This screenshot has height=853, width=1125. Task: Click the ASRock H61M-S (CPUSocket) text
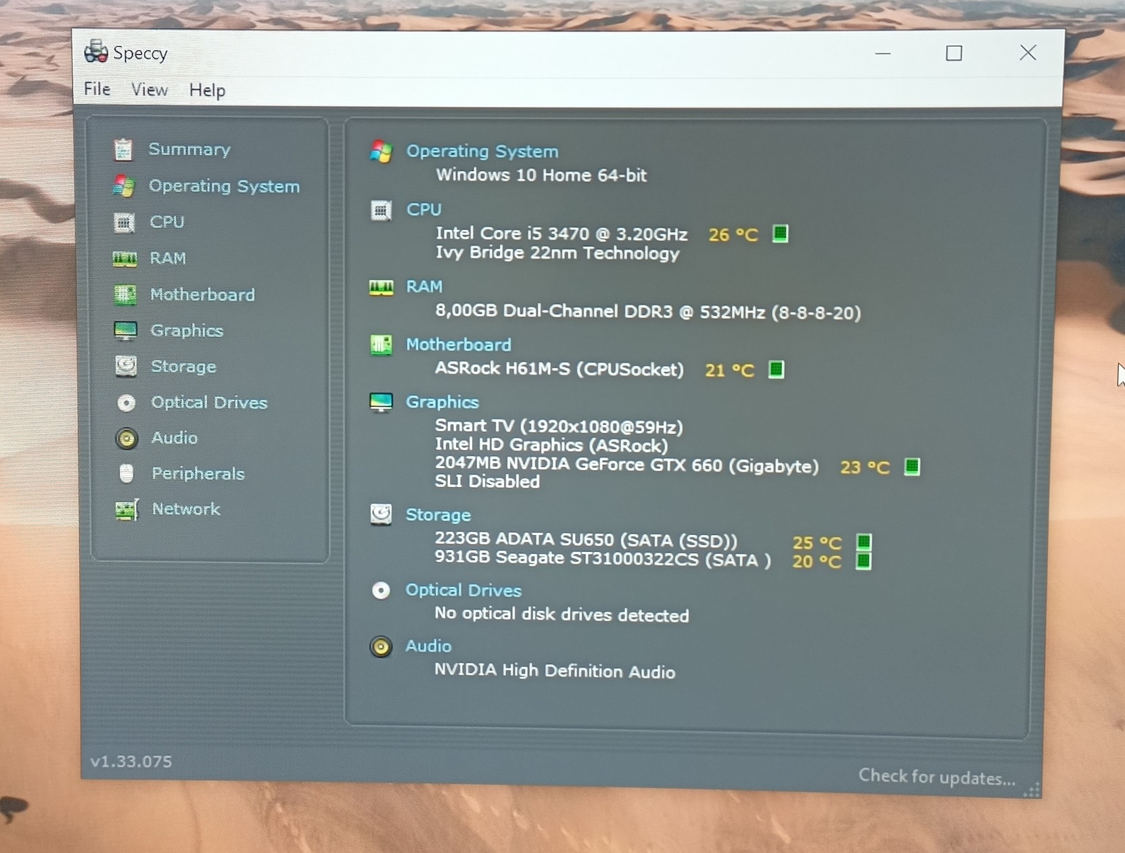click(x=559, y=369)
